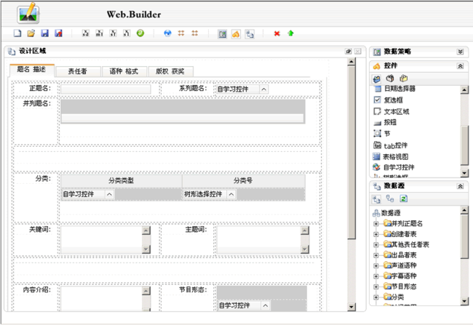Screen dimensions: 473x325
Task: Click the 并列题名 input field
Action: coord(183,119)
